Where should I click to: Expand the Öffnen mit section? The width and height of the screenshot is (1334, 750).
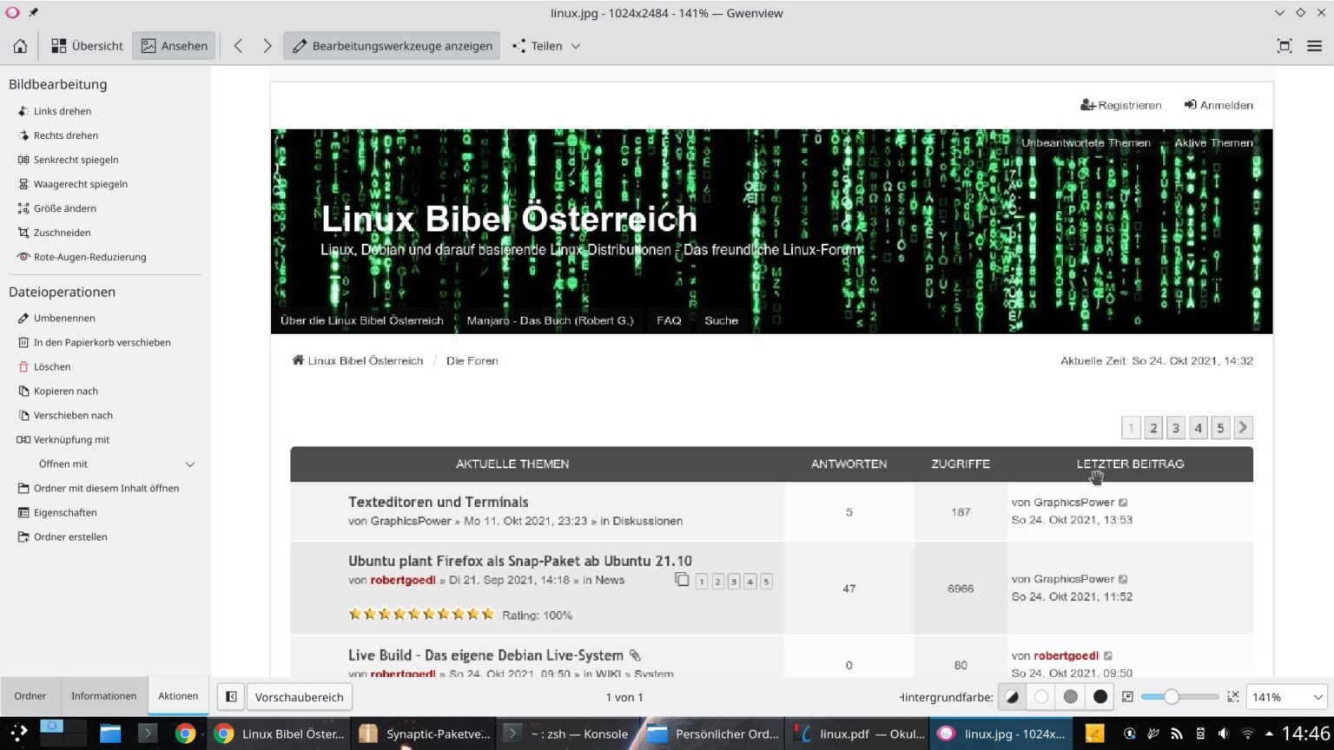coord(189,464)
